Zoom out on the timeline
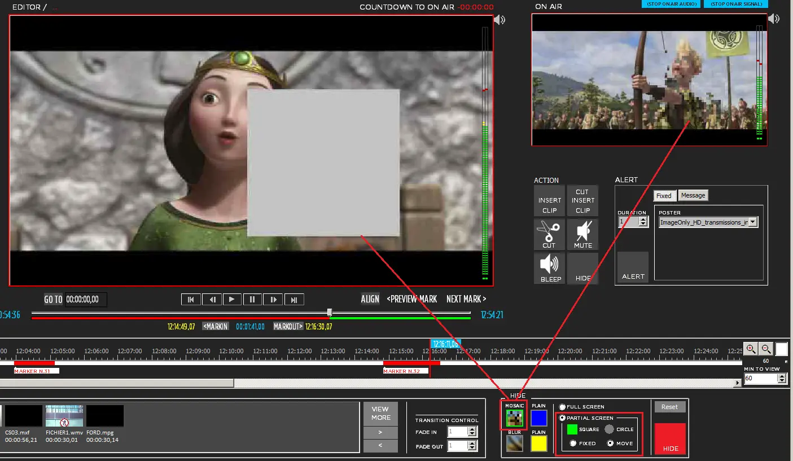The width and height of the screenshot is (793, 461). [765, 349]
